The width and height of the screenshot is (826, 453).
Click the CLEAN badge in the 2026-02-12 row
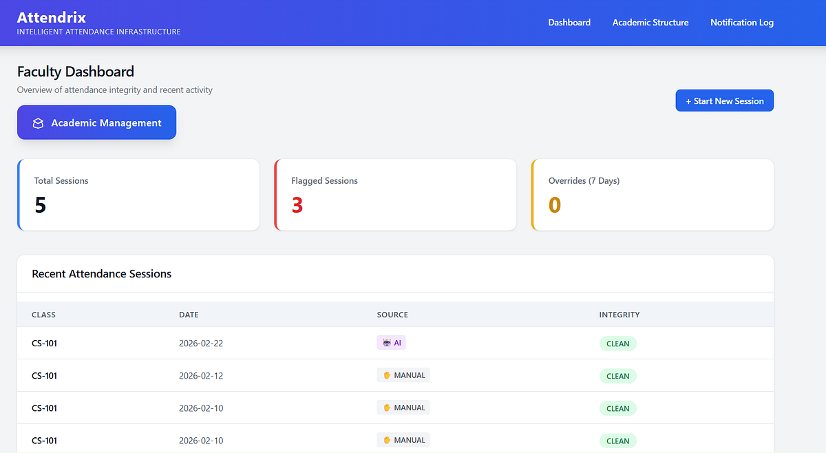[618, 376]
